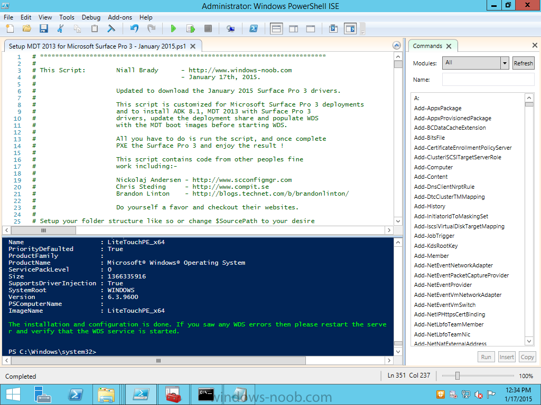Click the Run button in Commands

[486, 357]
